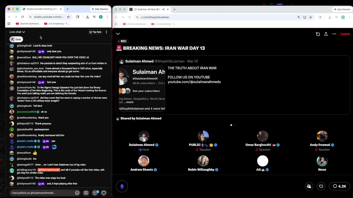Click site info icon in Studio address bar
This screenshot has width=353, height=198.
(x=30, y=17)
